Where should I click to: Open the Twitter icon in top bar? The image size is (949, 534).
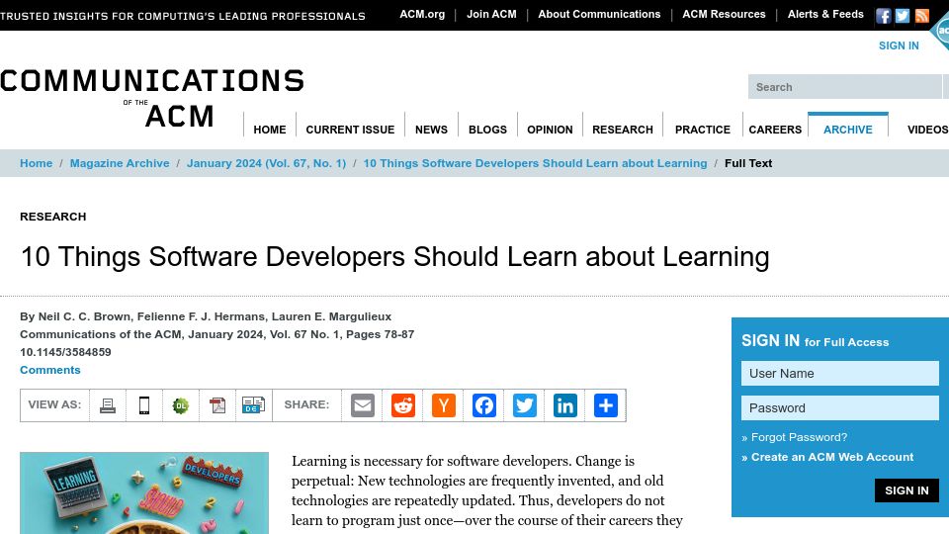coord(903,16)
